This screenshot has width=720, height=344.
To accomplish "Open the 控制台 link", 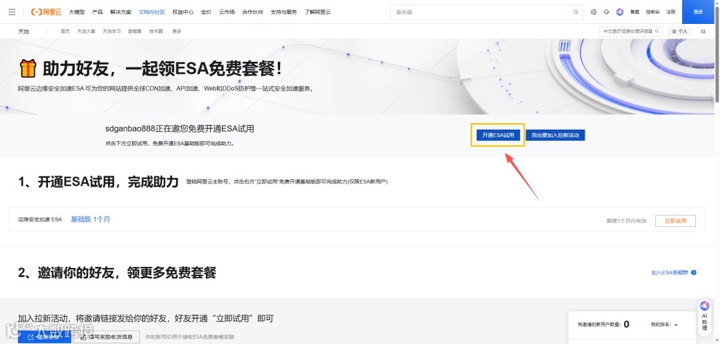I will point(651,12).
